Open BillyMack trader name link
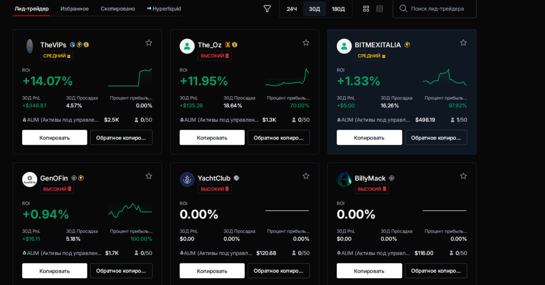The image size is (545, 285). pos(370,178)
